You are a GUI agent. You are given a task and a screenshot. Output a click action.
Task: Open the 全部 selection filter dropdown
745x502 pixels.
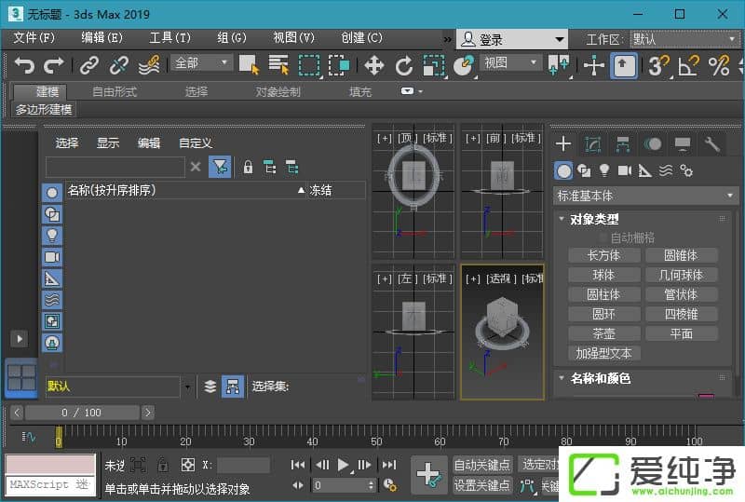tap(201, 62)
